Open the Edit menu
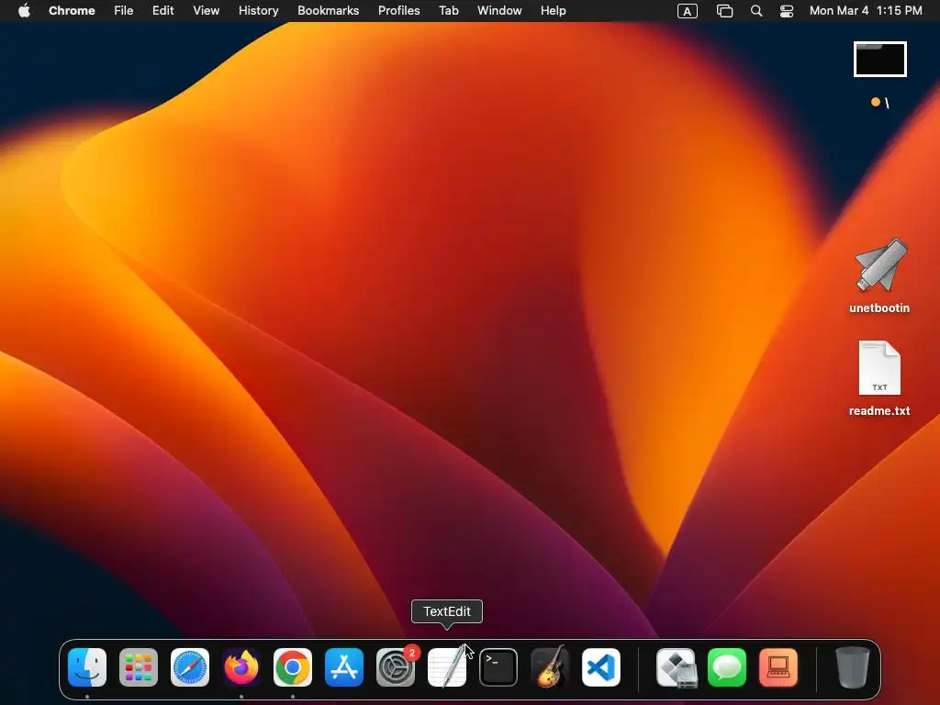The width and height of the screenshot is (940, 705). [163, 10]
